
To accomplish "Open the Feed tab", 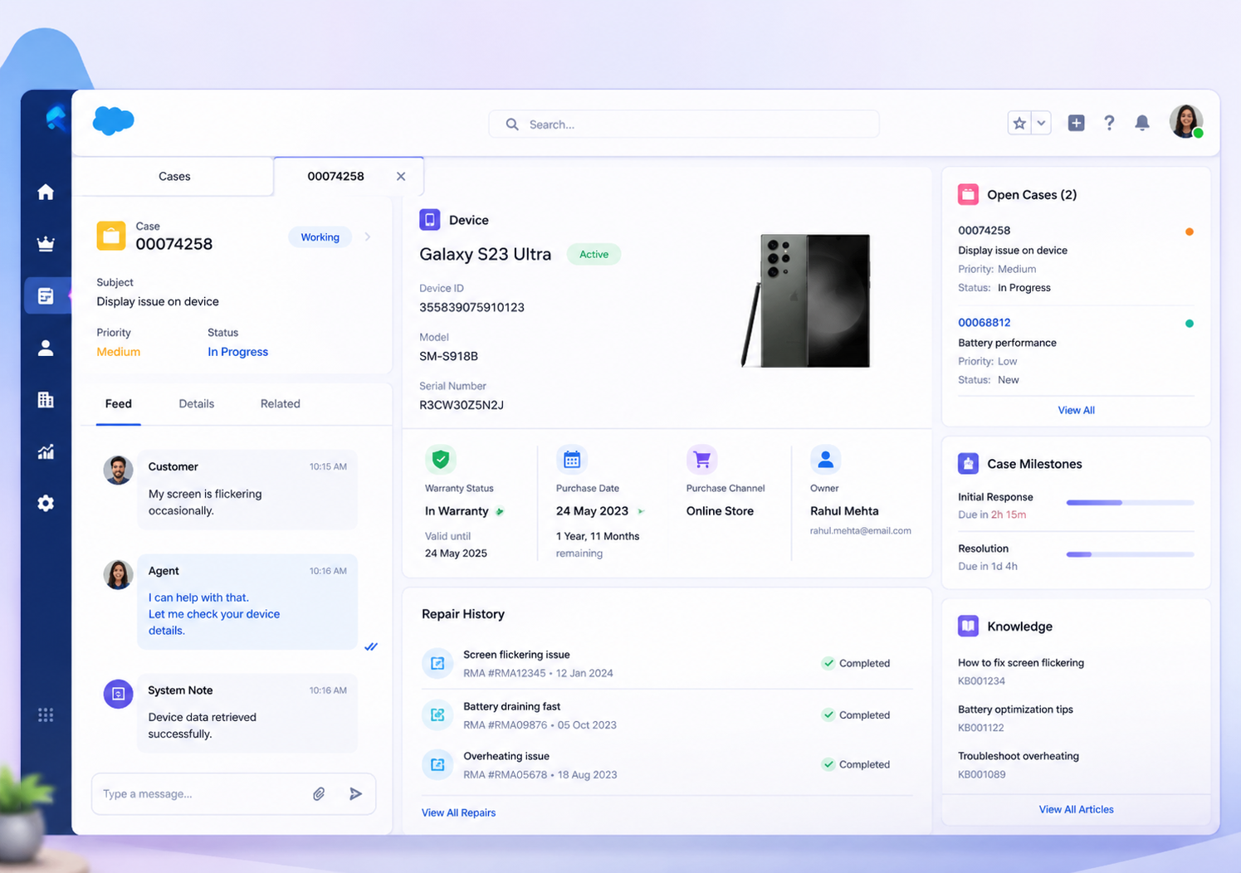I will coord(118,404).
